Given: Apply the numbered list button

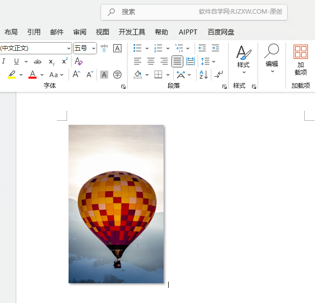Looking at the screenshot, I should [158, 48].
